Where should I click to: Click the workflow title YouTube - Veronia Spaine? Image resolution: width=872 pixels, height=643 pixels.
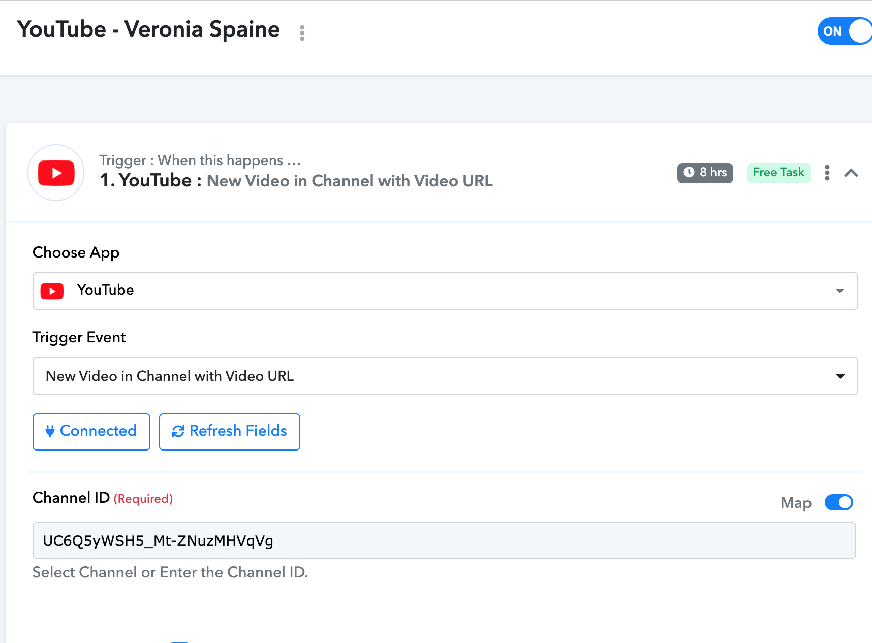click(148, 29)
